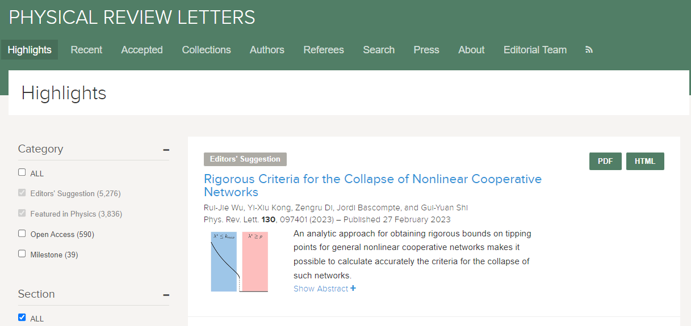This screenshot has height=326, width=691.
Task: Open the Rigorous Criteria article title link
Action: tap(372, 185)
